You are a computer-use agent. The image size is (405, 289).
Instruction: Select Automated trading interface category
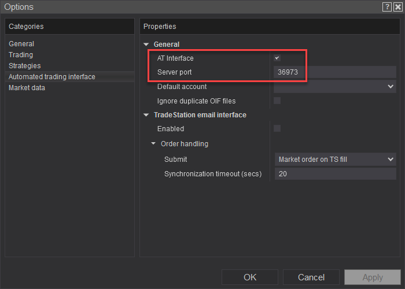[x=52, y=77]
